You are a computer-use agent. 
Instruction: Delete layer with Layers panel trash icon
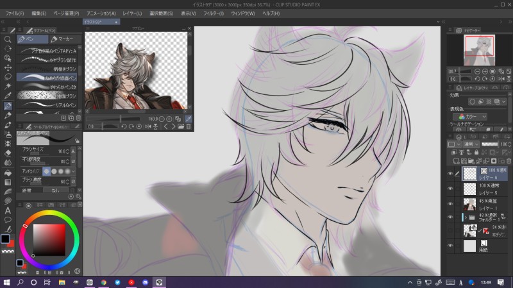[x=509, y=161]
